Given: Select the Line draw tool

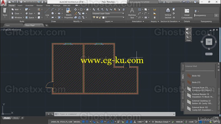Looking at the screenshot, I should [47, 12].
